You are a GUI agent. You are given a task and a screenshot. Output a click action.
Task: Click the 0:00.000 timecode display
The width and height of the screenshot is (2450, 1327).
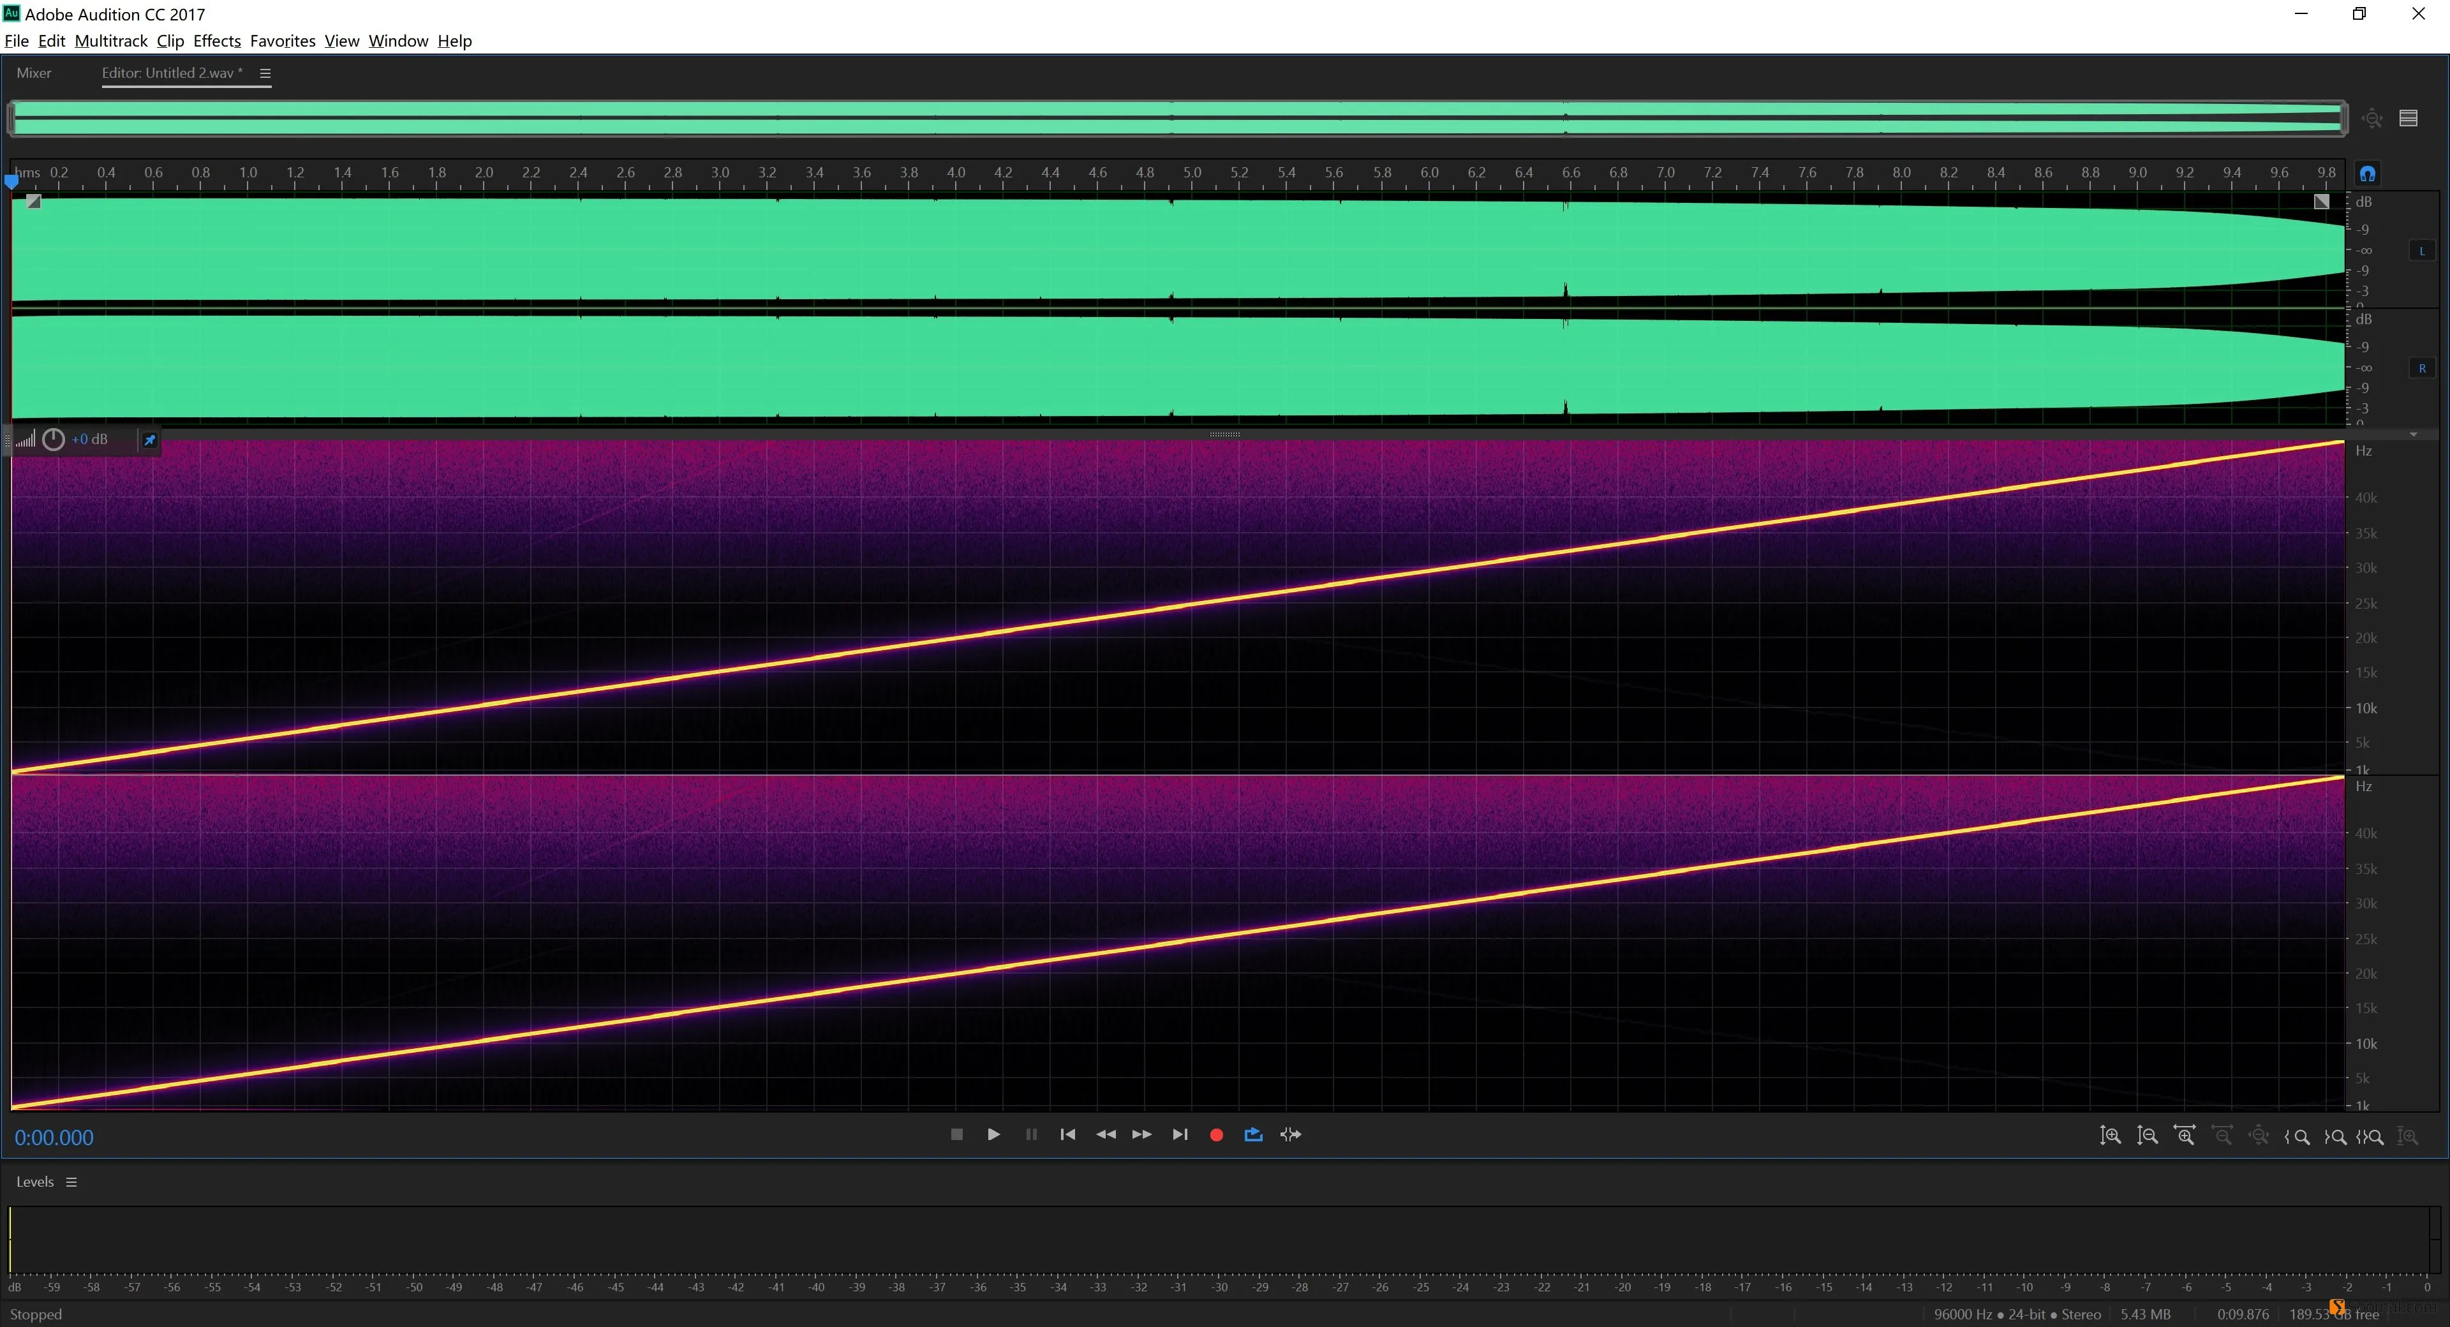(x=54, y=1138)
